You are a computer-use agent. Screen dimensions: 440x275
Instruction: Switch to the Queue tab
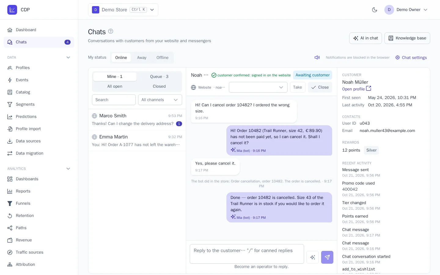(x=159, y=77)
